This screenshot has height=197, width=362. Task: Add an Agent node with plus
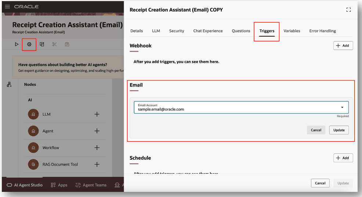click(x=97, y=131)
